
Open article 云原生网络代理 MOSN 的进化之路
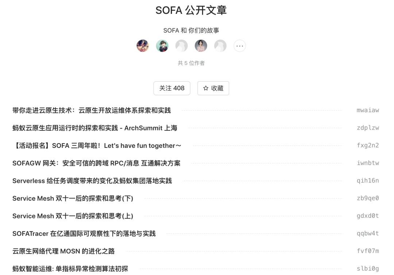point(63,251)
